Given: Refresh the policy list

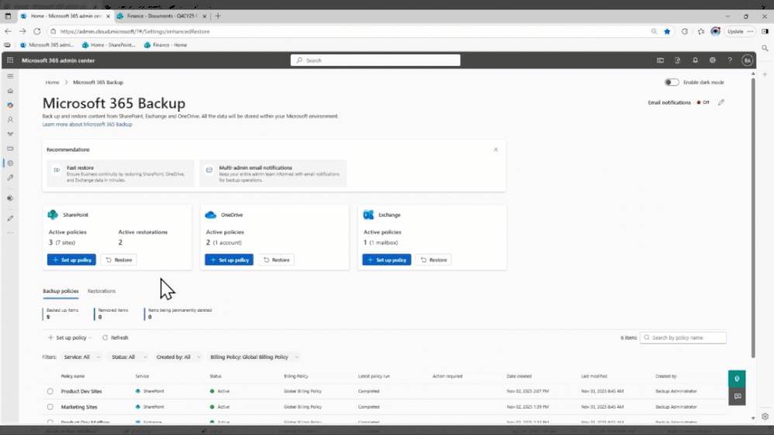Looking at the screenshot, I should pyautogui.click(x=115, y=338).
